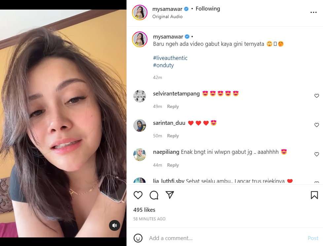323x246 pixels.
Task: Open mysamawar profile picture in header
Action: (x=139, y=13)
